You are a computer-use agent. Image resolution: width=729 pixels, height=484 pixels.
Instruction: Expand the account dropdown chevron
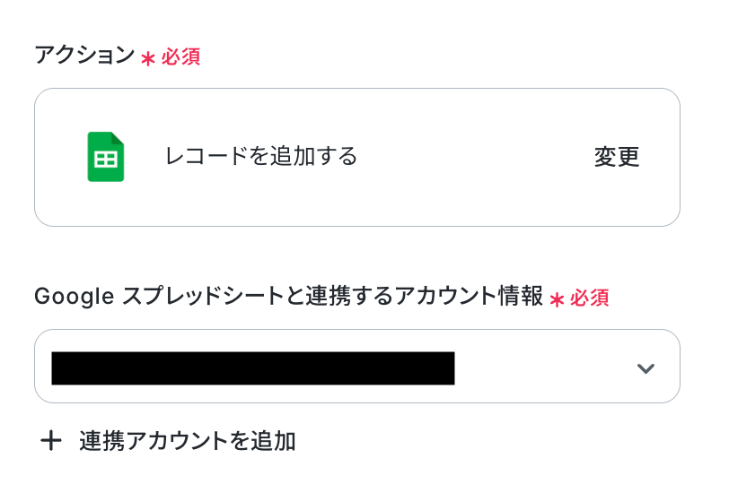(646, 368)
